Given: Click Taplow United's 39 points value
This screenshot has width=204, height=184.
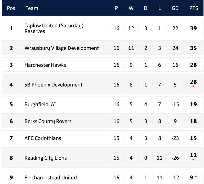Looking at the screenshot, I should click(193, 28).
